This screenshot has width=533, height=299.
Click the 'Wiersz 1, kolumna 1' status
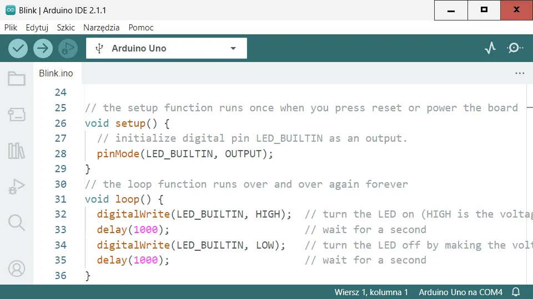371,292
